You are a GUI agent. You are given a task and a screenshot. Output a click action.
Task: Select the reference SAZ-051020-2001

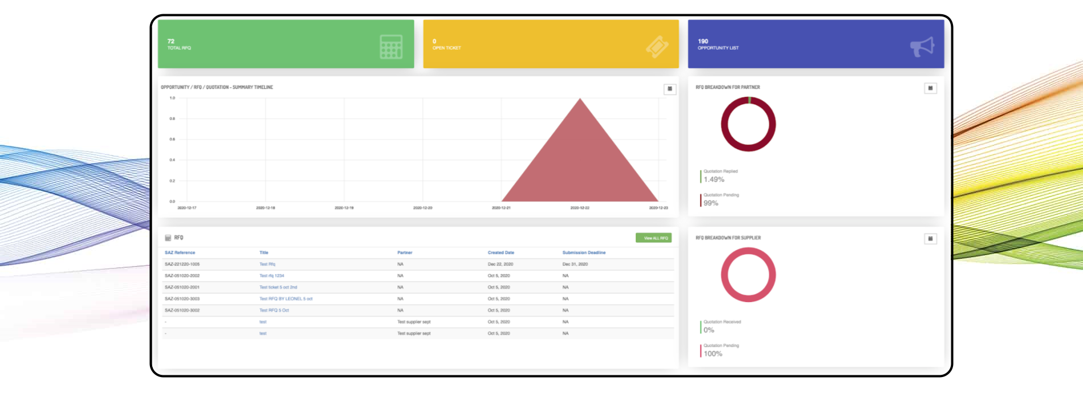pyautogui.click(x=182, y=287)
